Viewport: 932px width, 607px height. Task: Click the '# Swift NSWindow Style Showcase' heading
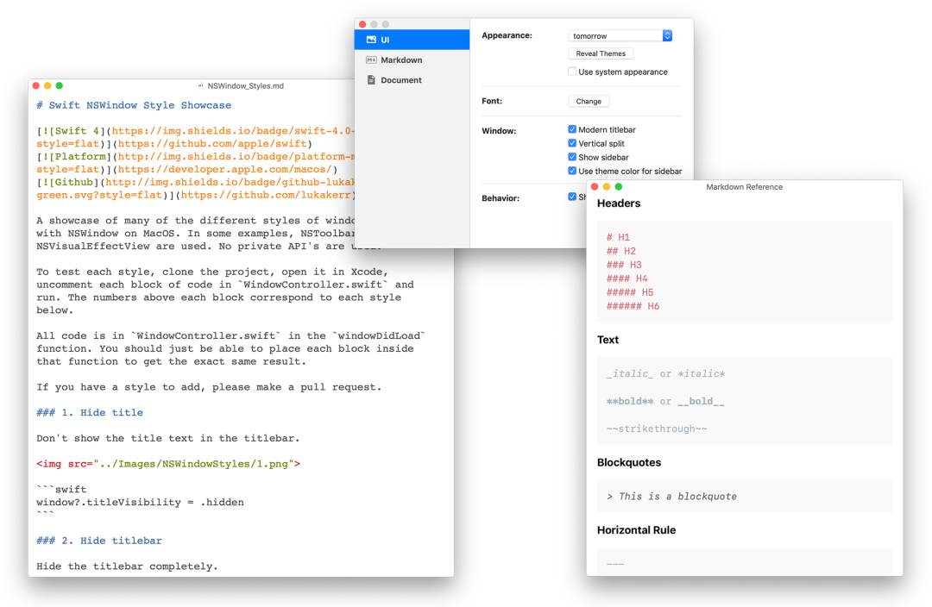(x=134, y=105)
